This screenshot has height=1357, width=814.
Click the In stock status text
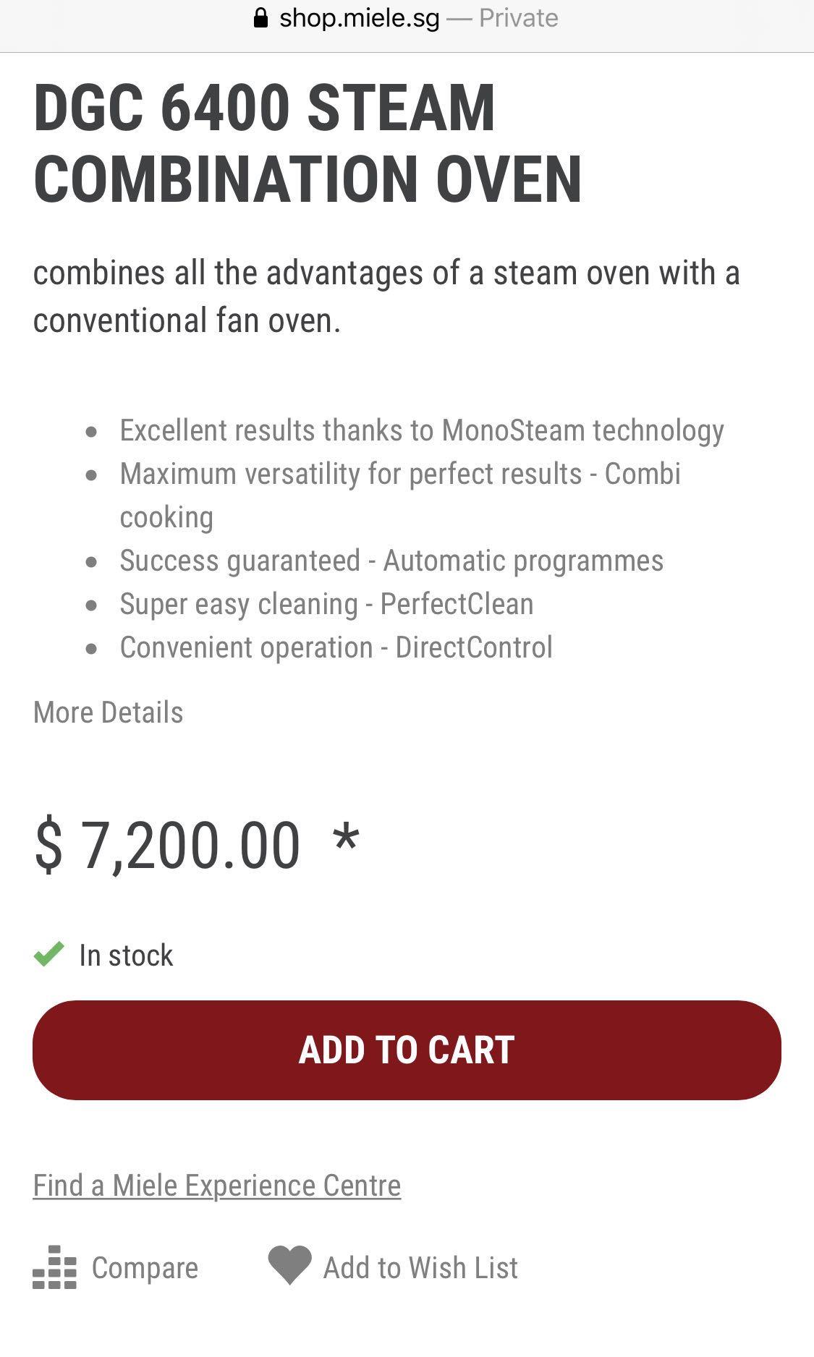(126, 956)
